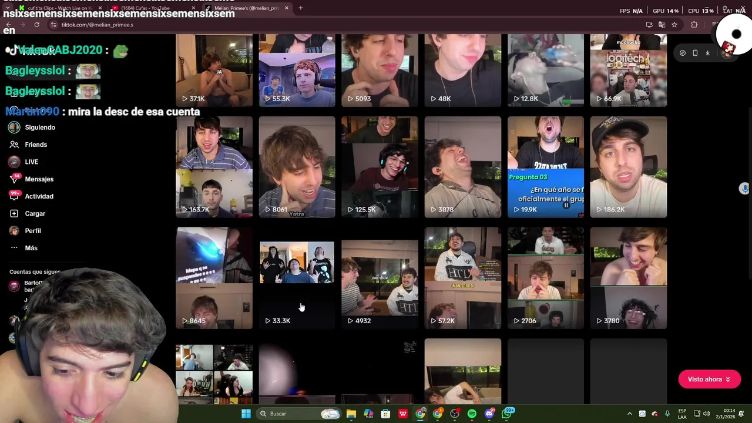Open the video with 12.8K views
The image size is (752, 423).
(546, 70)
